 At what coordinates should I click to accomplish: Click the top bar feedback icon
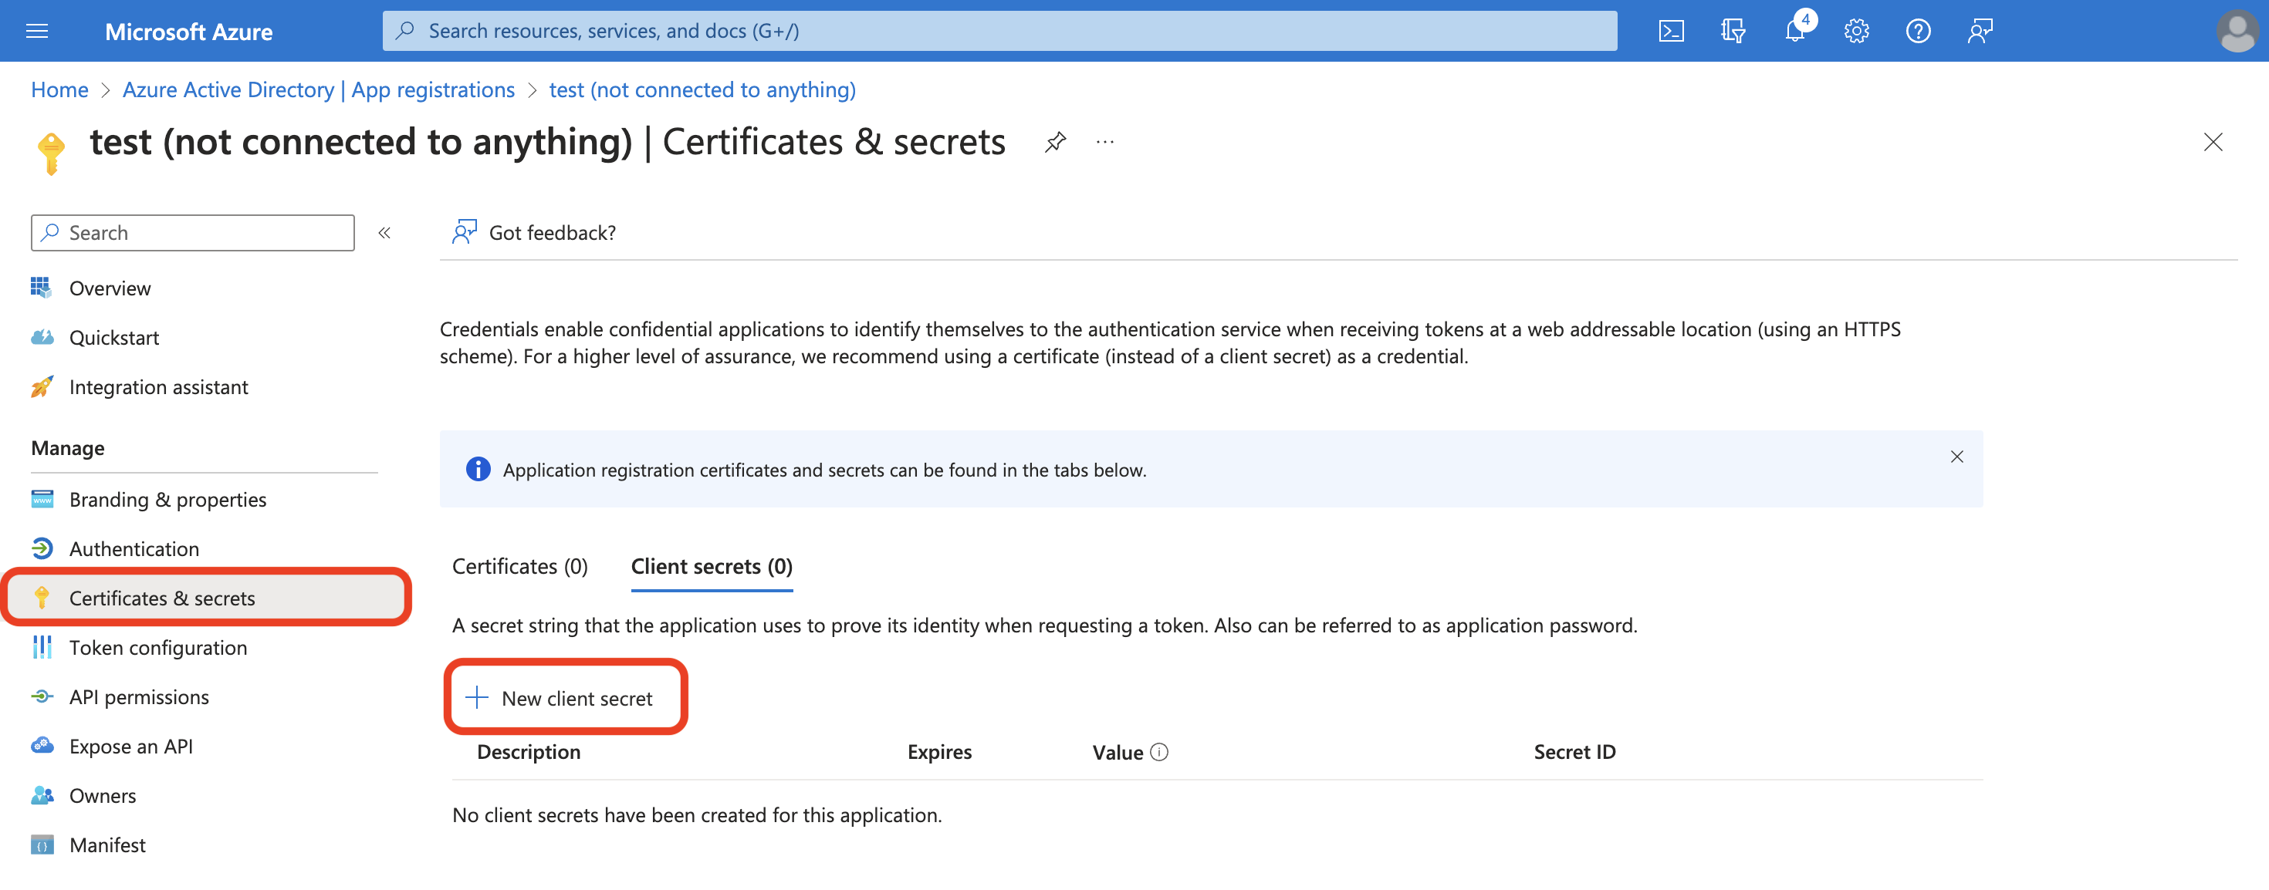pyautogui.click(x=1980, y=31)
